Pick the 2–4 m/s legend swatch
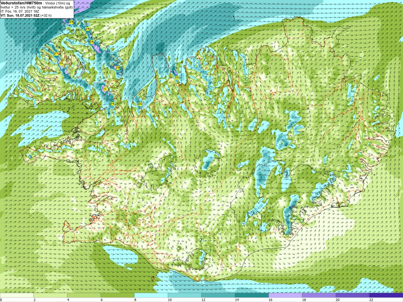403x302 pixels. tap(50, 295)
